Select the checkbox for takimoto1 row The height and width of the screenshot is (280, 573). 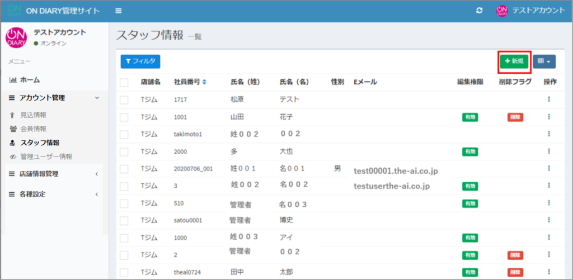coord(124,134)
